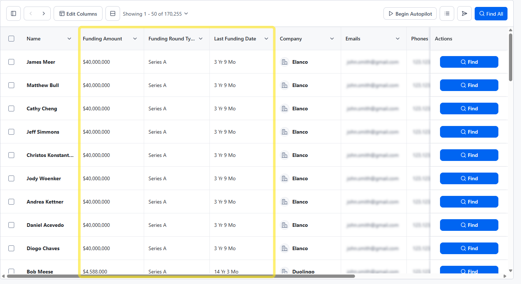Check the Matthew Bull row checkbox
This screenshot has height=284, width=521.
(x=11, y=85)
